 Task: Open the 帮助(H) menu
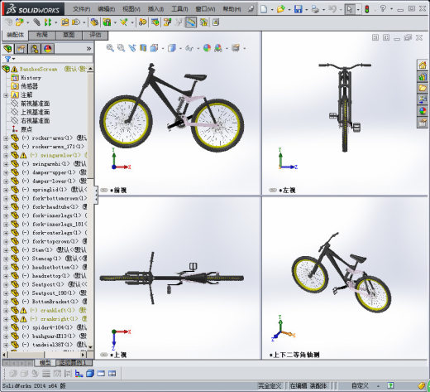[232, 9]
